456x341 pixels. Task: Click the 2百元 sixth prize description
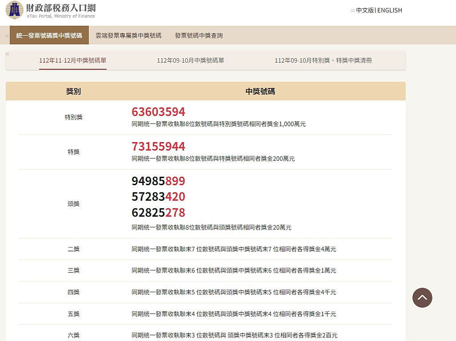point(234,335)
